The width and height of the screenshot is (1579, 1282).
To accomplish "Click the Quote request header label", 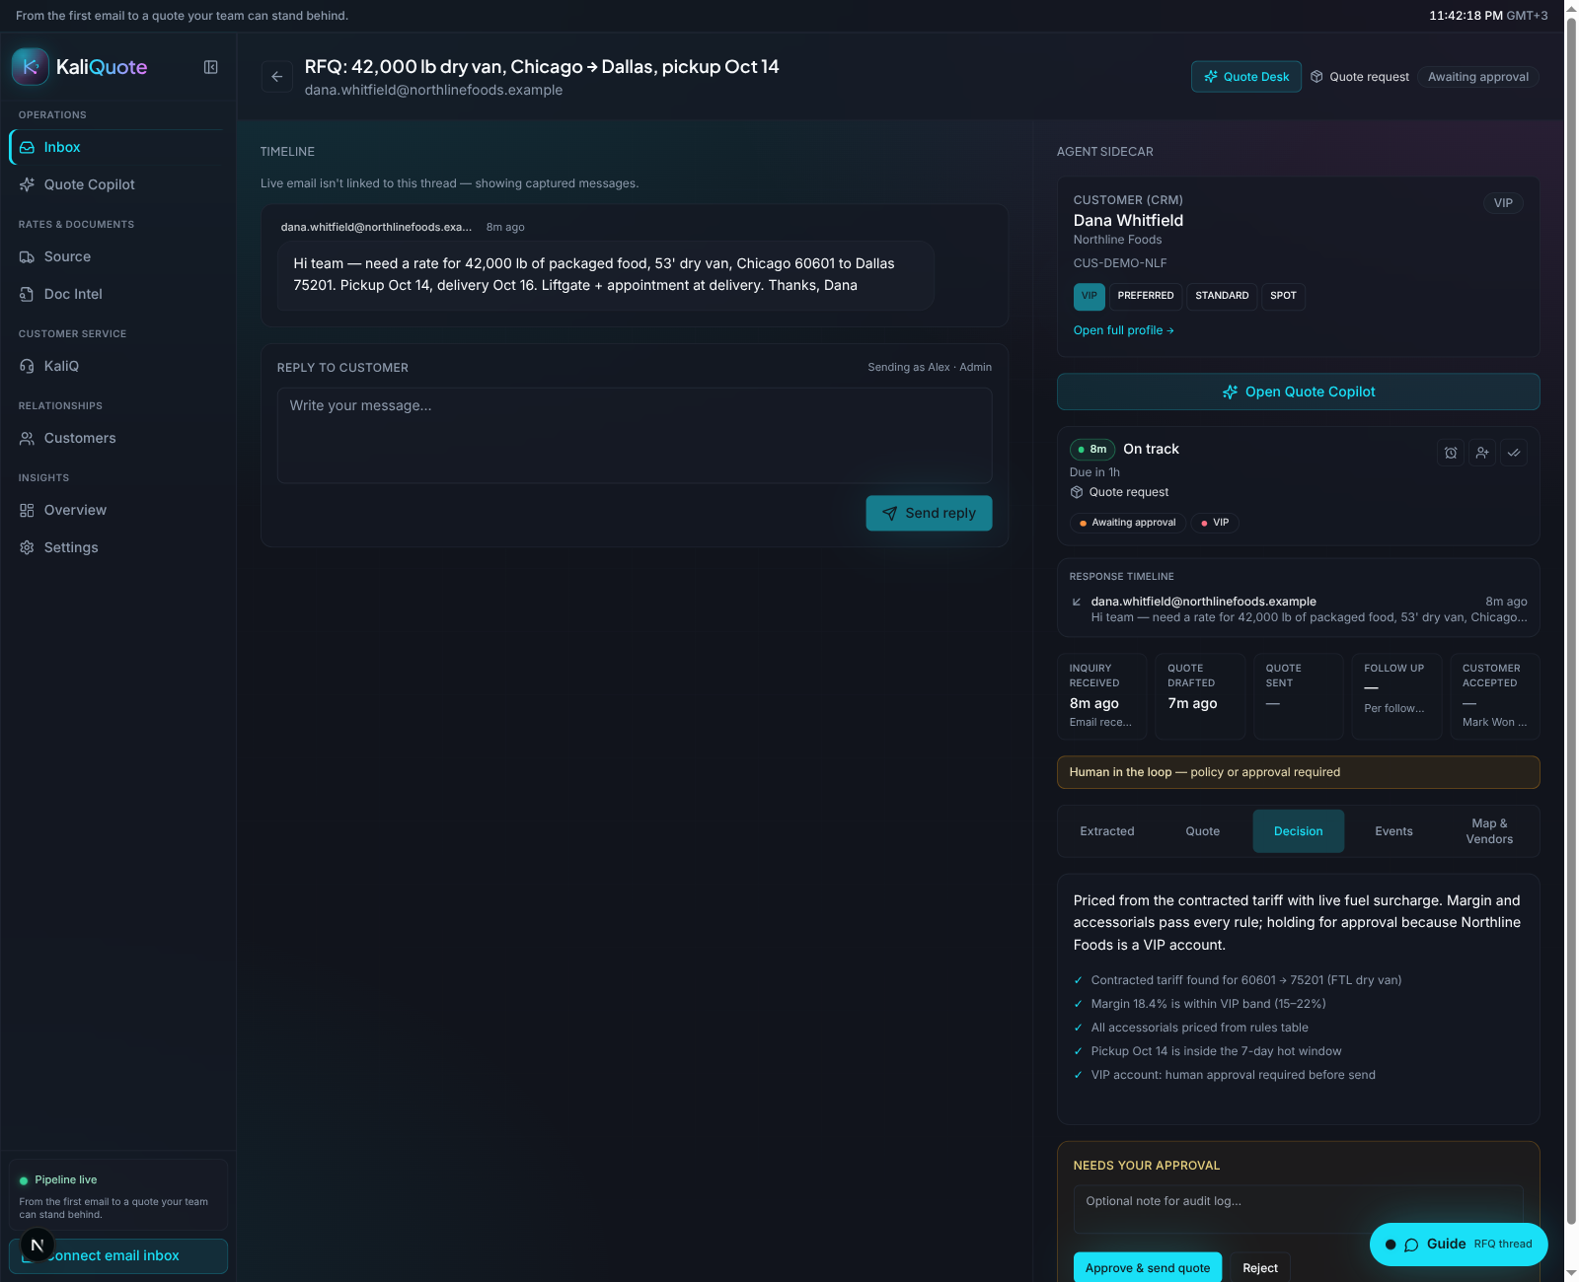I will [x=1360, y=77].
